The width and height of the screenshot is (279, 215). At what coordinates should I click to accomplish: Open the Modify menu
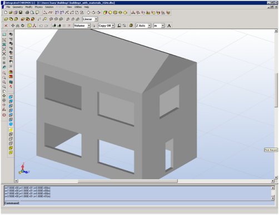[29, 7]
